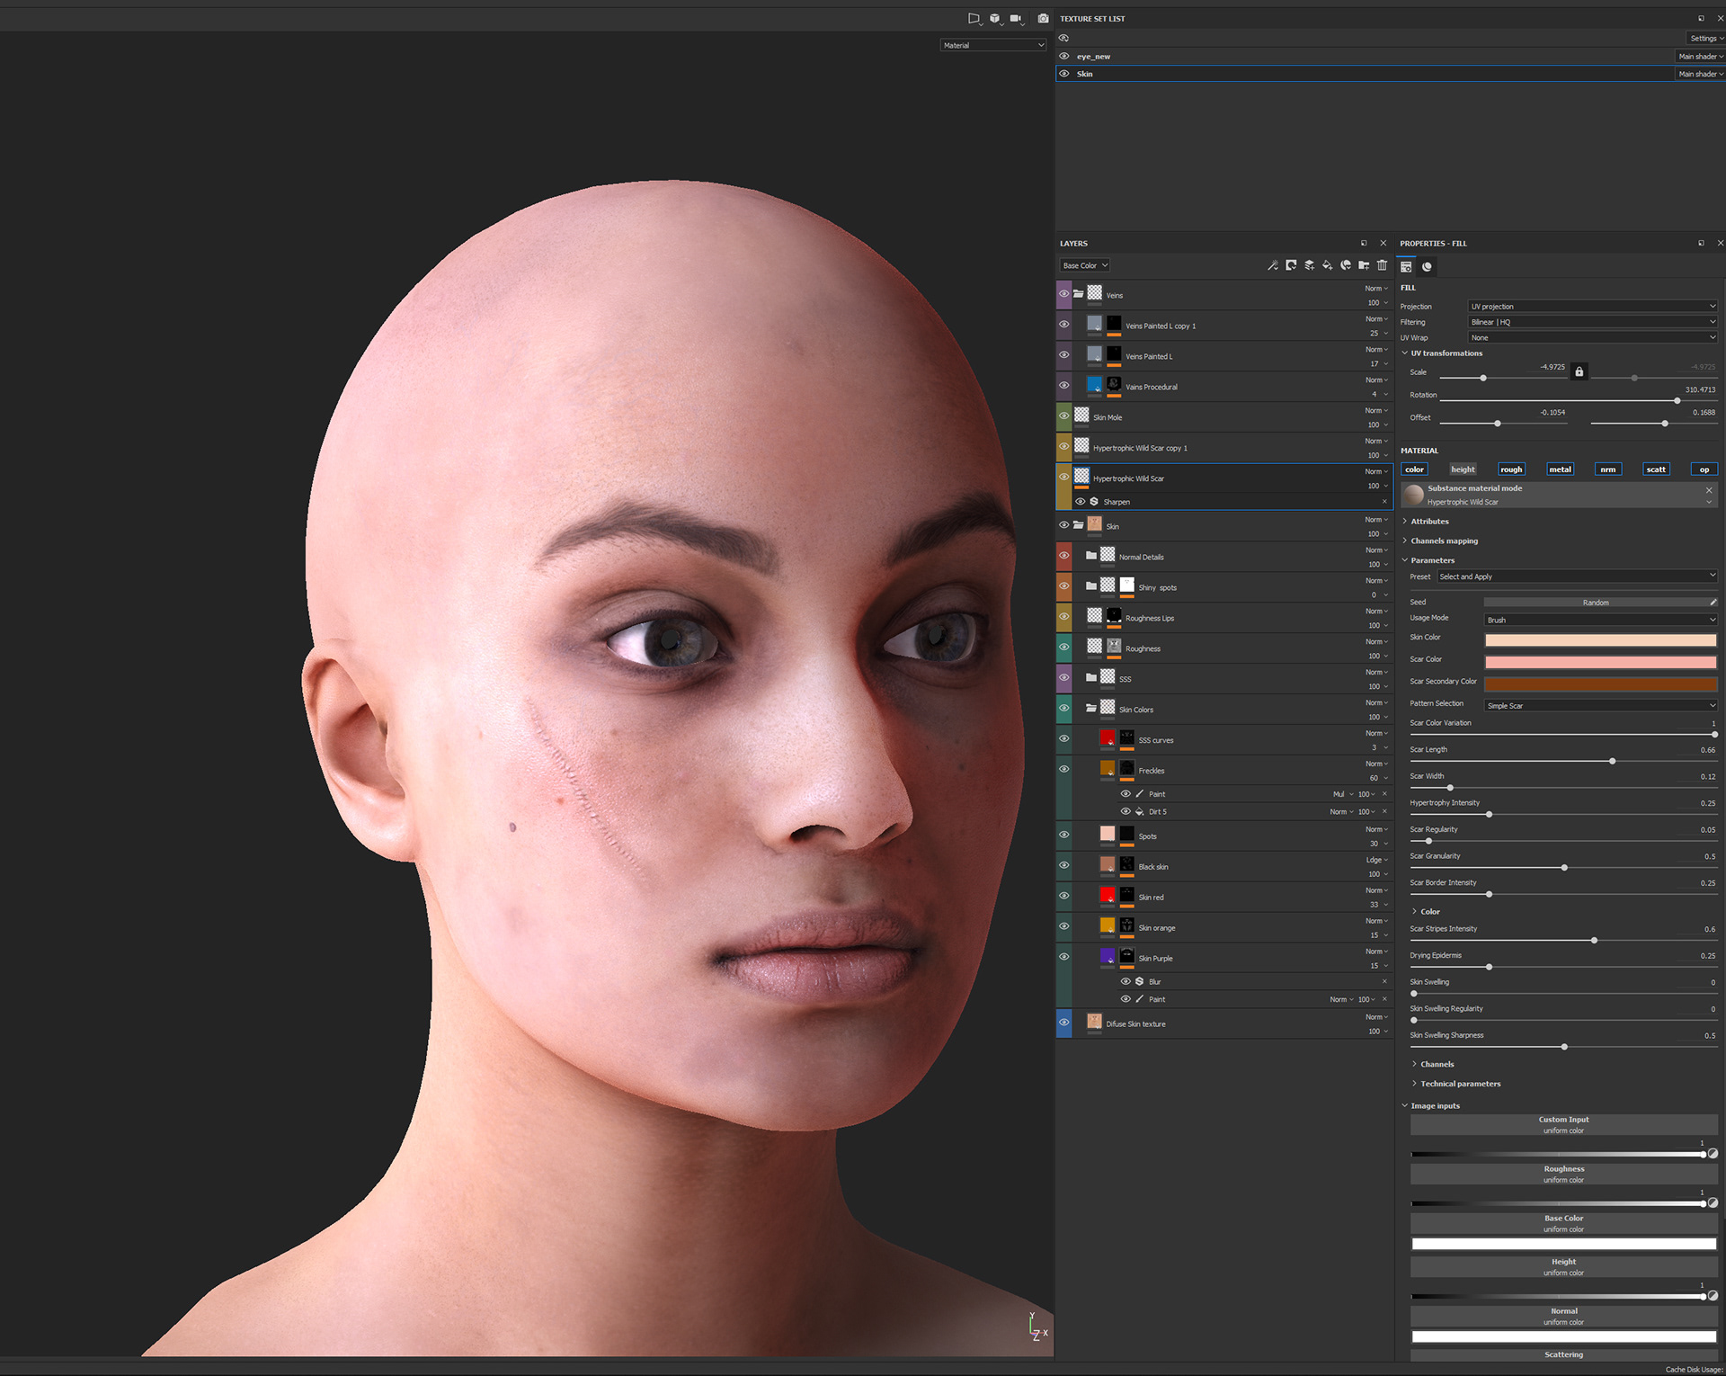Hide the Skin Mole layer
Image resolution: width=1726 pixels, height=1376 pixels.
(x=1063, y=416)
